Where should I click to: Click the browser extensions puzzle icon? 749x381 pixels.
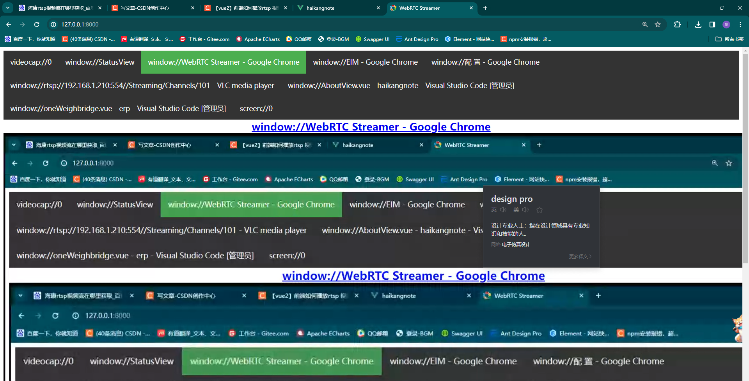[x=677, y=24]
